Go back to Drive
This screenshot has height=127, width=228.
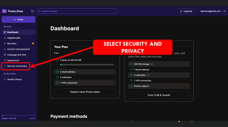click(x=18, y=19)
